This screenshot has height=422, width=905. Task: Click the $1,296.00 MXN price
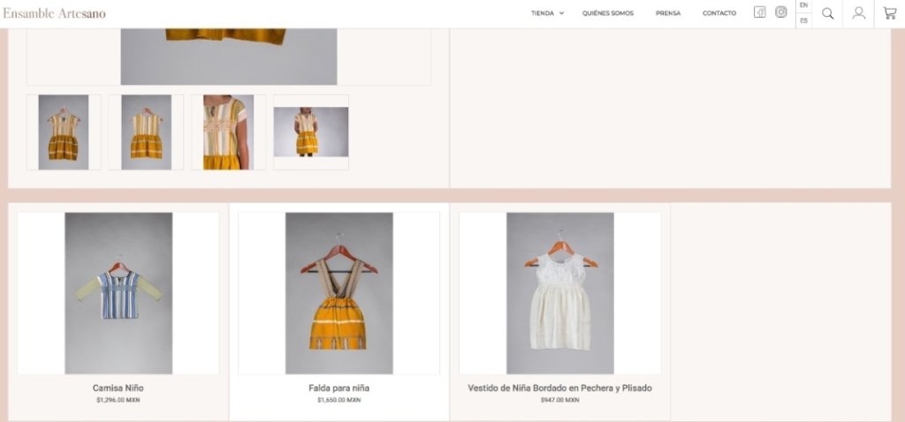coord(118,400)
